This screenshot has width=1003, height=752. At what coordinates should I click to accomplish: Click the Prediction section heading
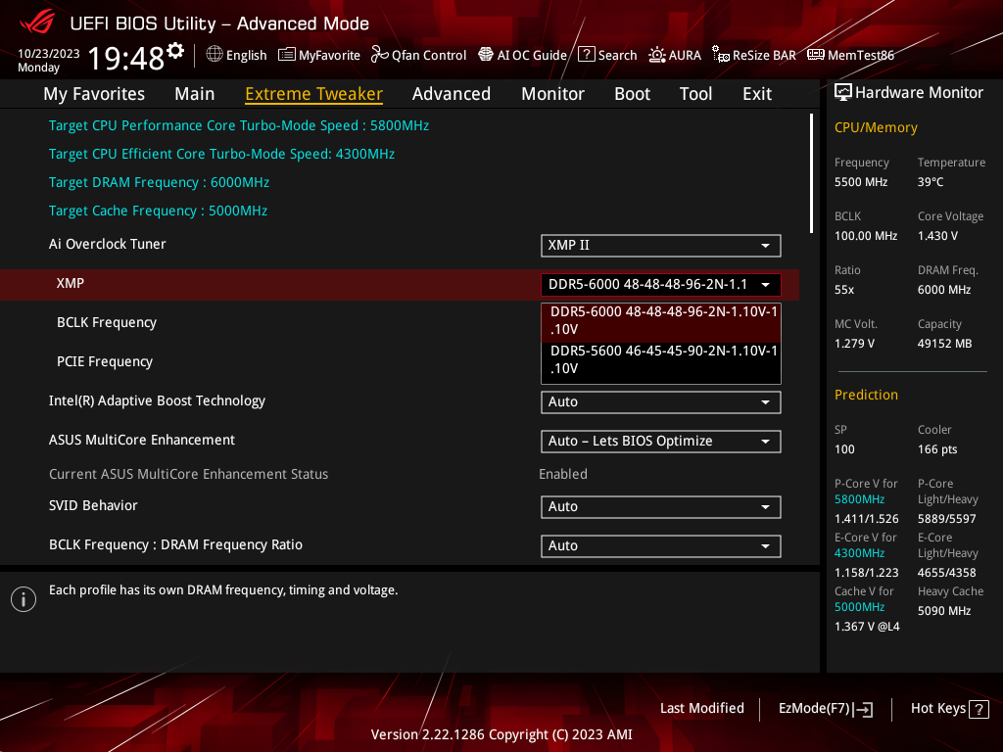pyautogui.click(x=866, y=395)
